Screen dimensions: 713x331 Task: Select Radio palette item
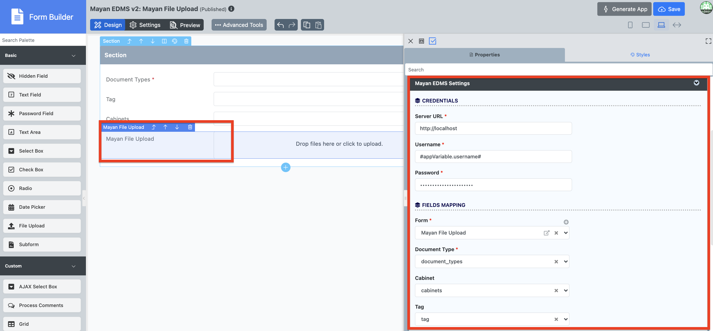(x=42, y=188)
